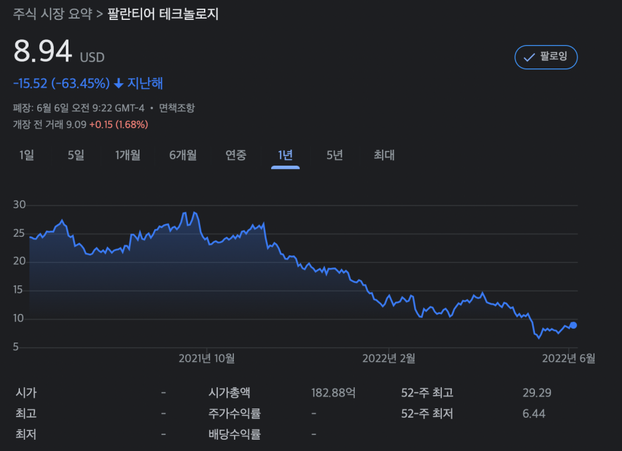Open the 주식 시장 요약 breadcrumb link
622x451 pixels.
click(x=52, y=14)
